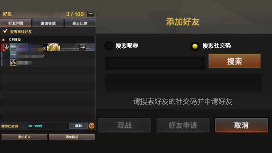Collapse the CF好友 group triangle

pos(3,40)
